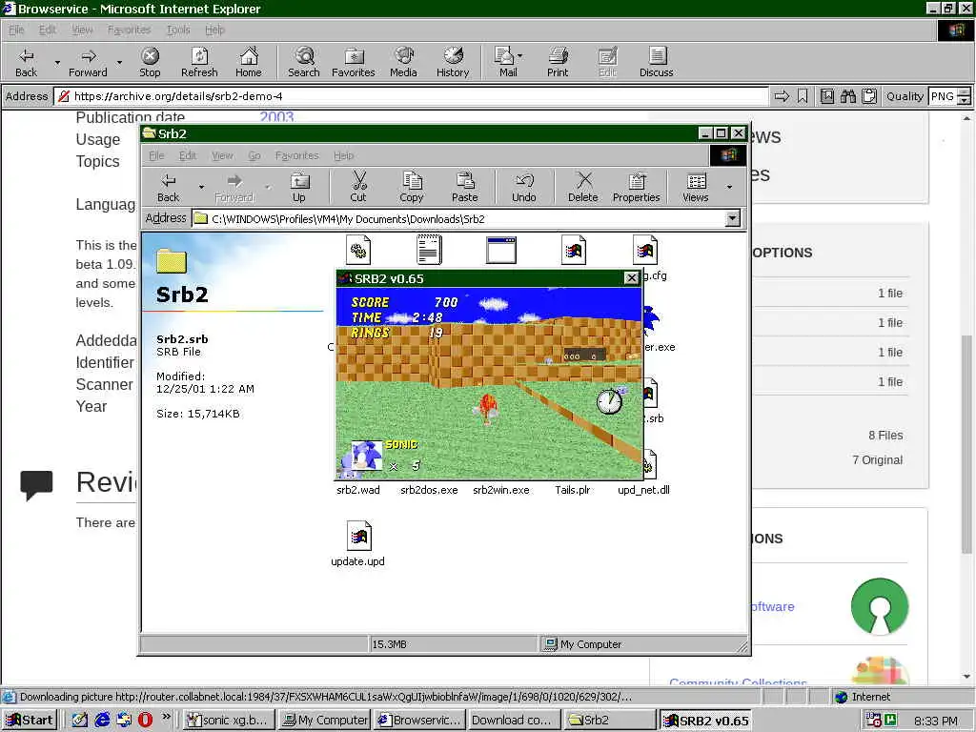Click Back in Internet Explorer toolbar
The width and height of the screenshot is (976, 732).
26,62
